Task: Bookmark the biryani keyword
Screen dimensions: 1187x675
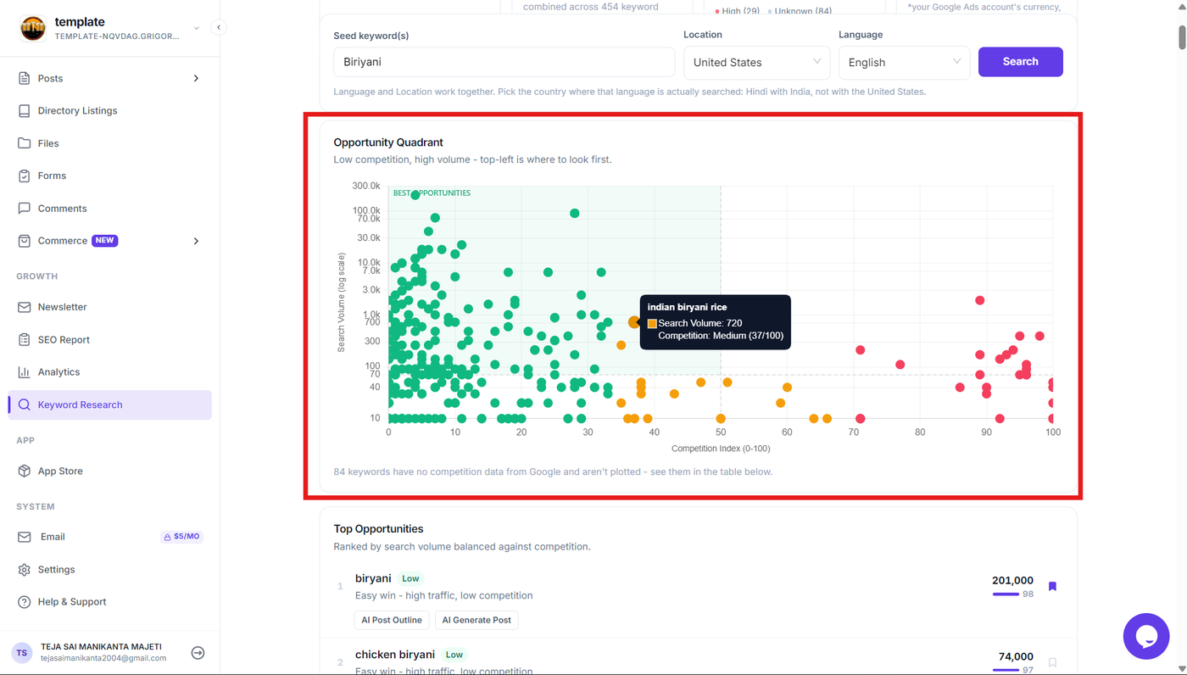Action: tap(1052, 586)
